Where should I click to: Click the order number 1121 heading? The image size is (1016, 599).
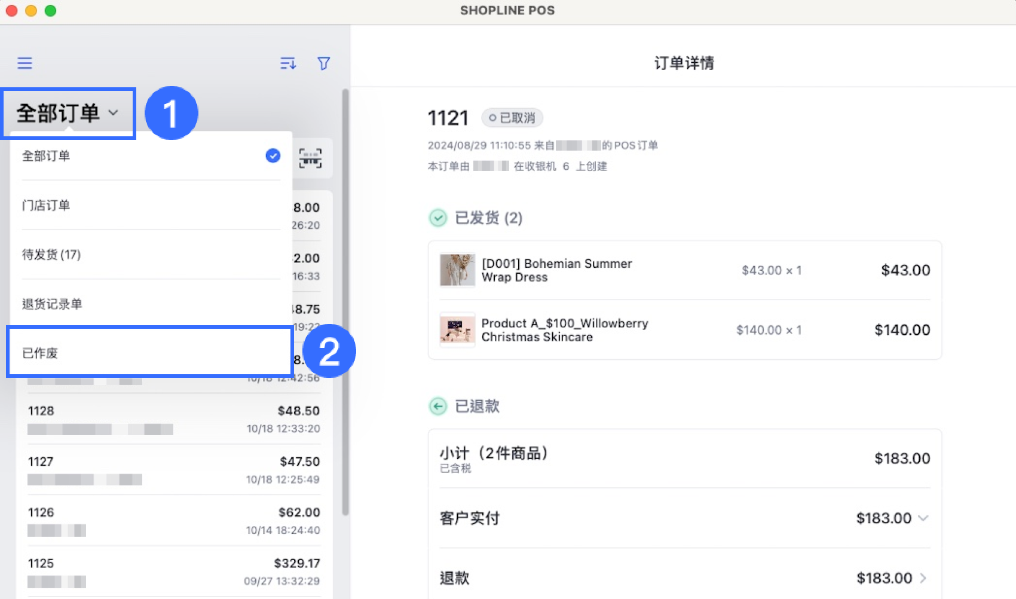tap(448, 118)
